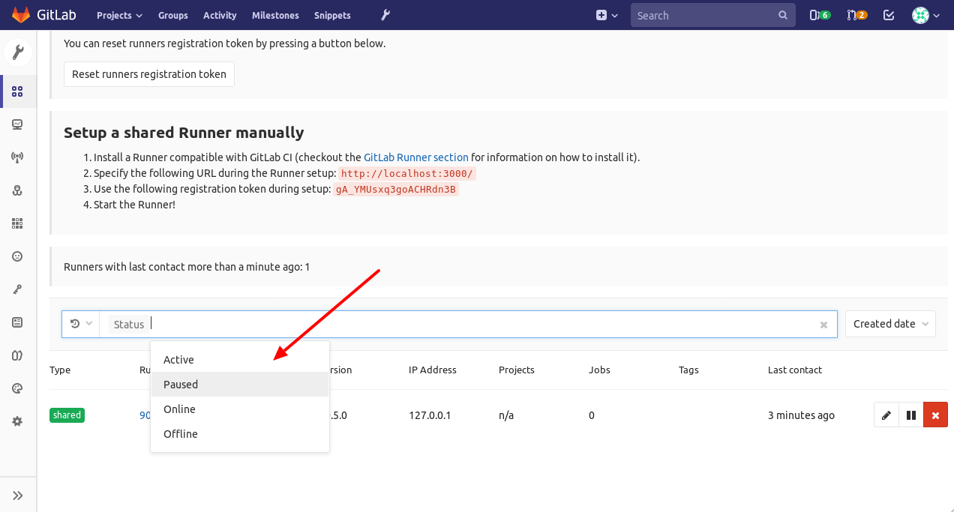
Task: Open the Projects menu in top navigation
Action: point(118,15)
